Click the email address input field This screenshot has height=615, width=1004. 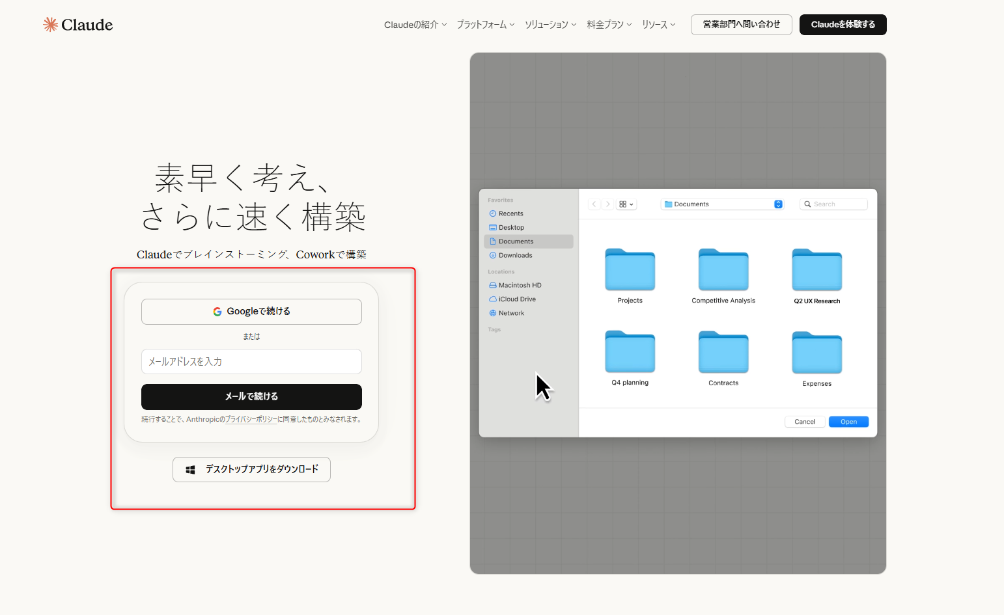251,362
